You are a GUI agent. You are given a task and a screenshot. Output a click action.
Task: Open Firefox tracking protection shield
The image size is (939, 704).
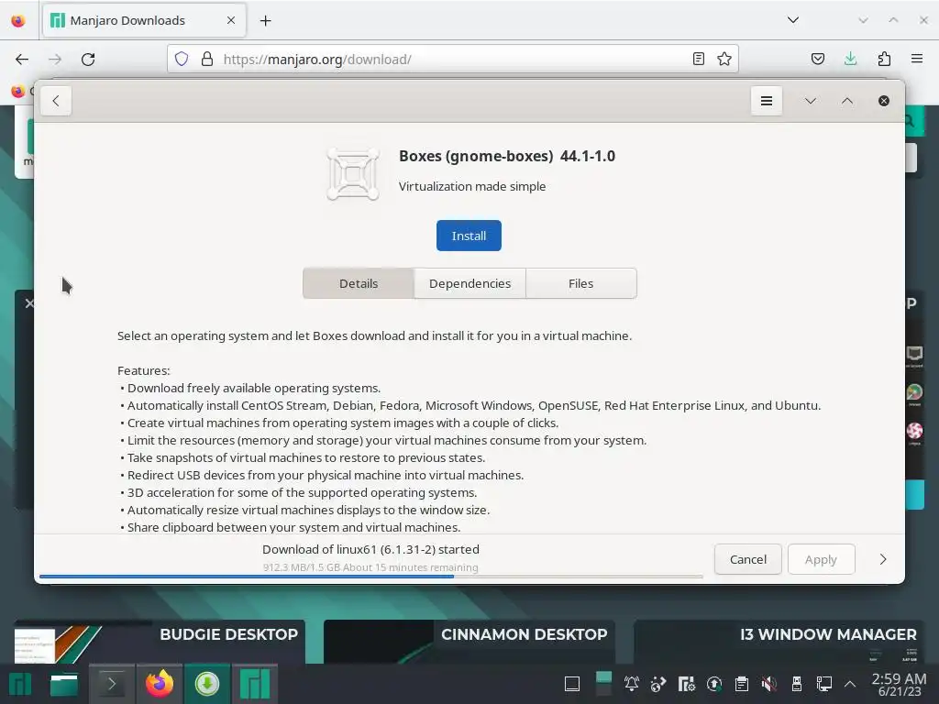coord(182,59)
